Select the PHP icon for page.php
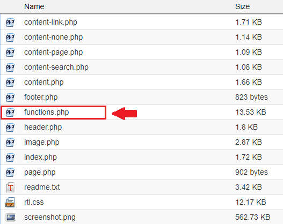 point(10,173)
